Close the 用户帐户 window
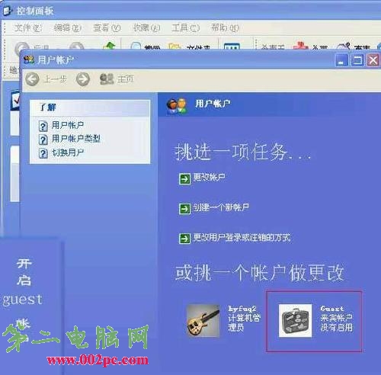The width and height of the screenshot is (381, 375). click(373, 60)
